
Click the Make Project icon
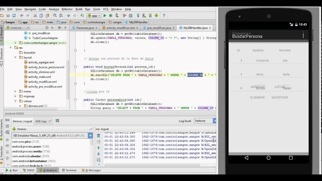82,16
